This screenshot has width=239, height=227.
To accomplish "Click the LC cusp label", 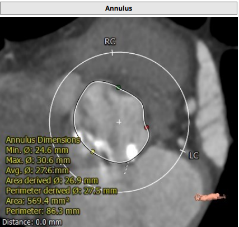I will click(194, 155).
